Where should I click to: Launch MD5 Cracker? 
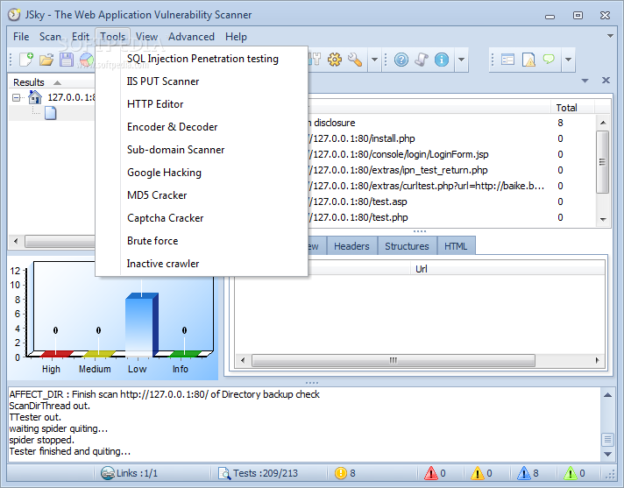pyautogui.click(x=202, y=195)
